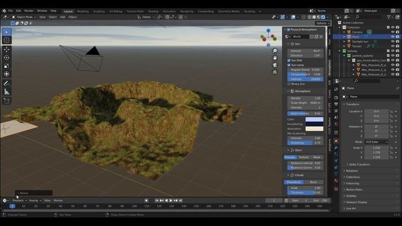
Task: Select None clouds button
Action: (313, 182)
